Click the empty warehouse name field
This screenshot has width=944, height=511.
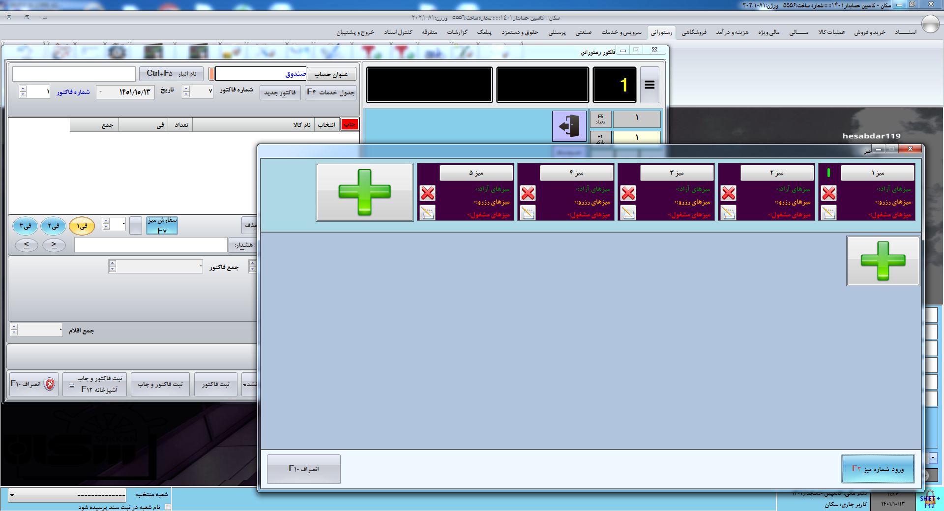74,74
